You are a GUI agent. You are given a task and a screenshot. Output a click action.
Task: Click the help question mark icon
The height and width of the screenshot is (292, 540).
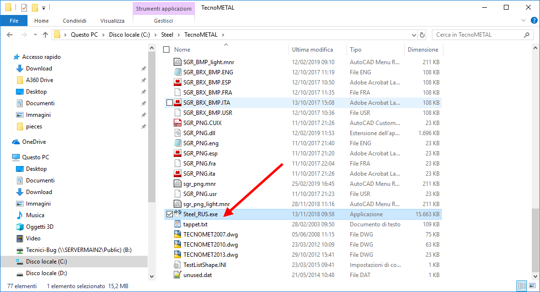(534, 21)
